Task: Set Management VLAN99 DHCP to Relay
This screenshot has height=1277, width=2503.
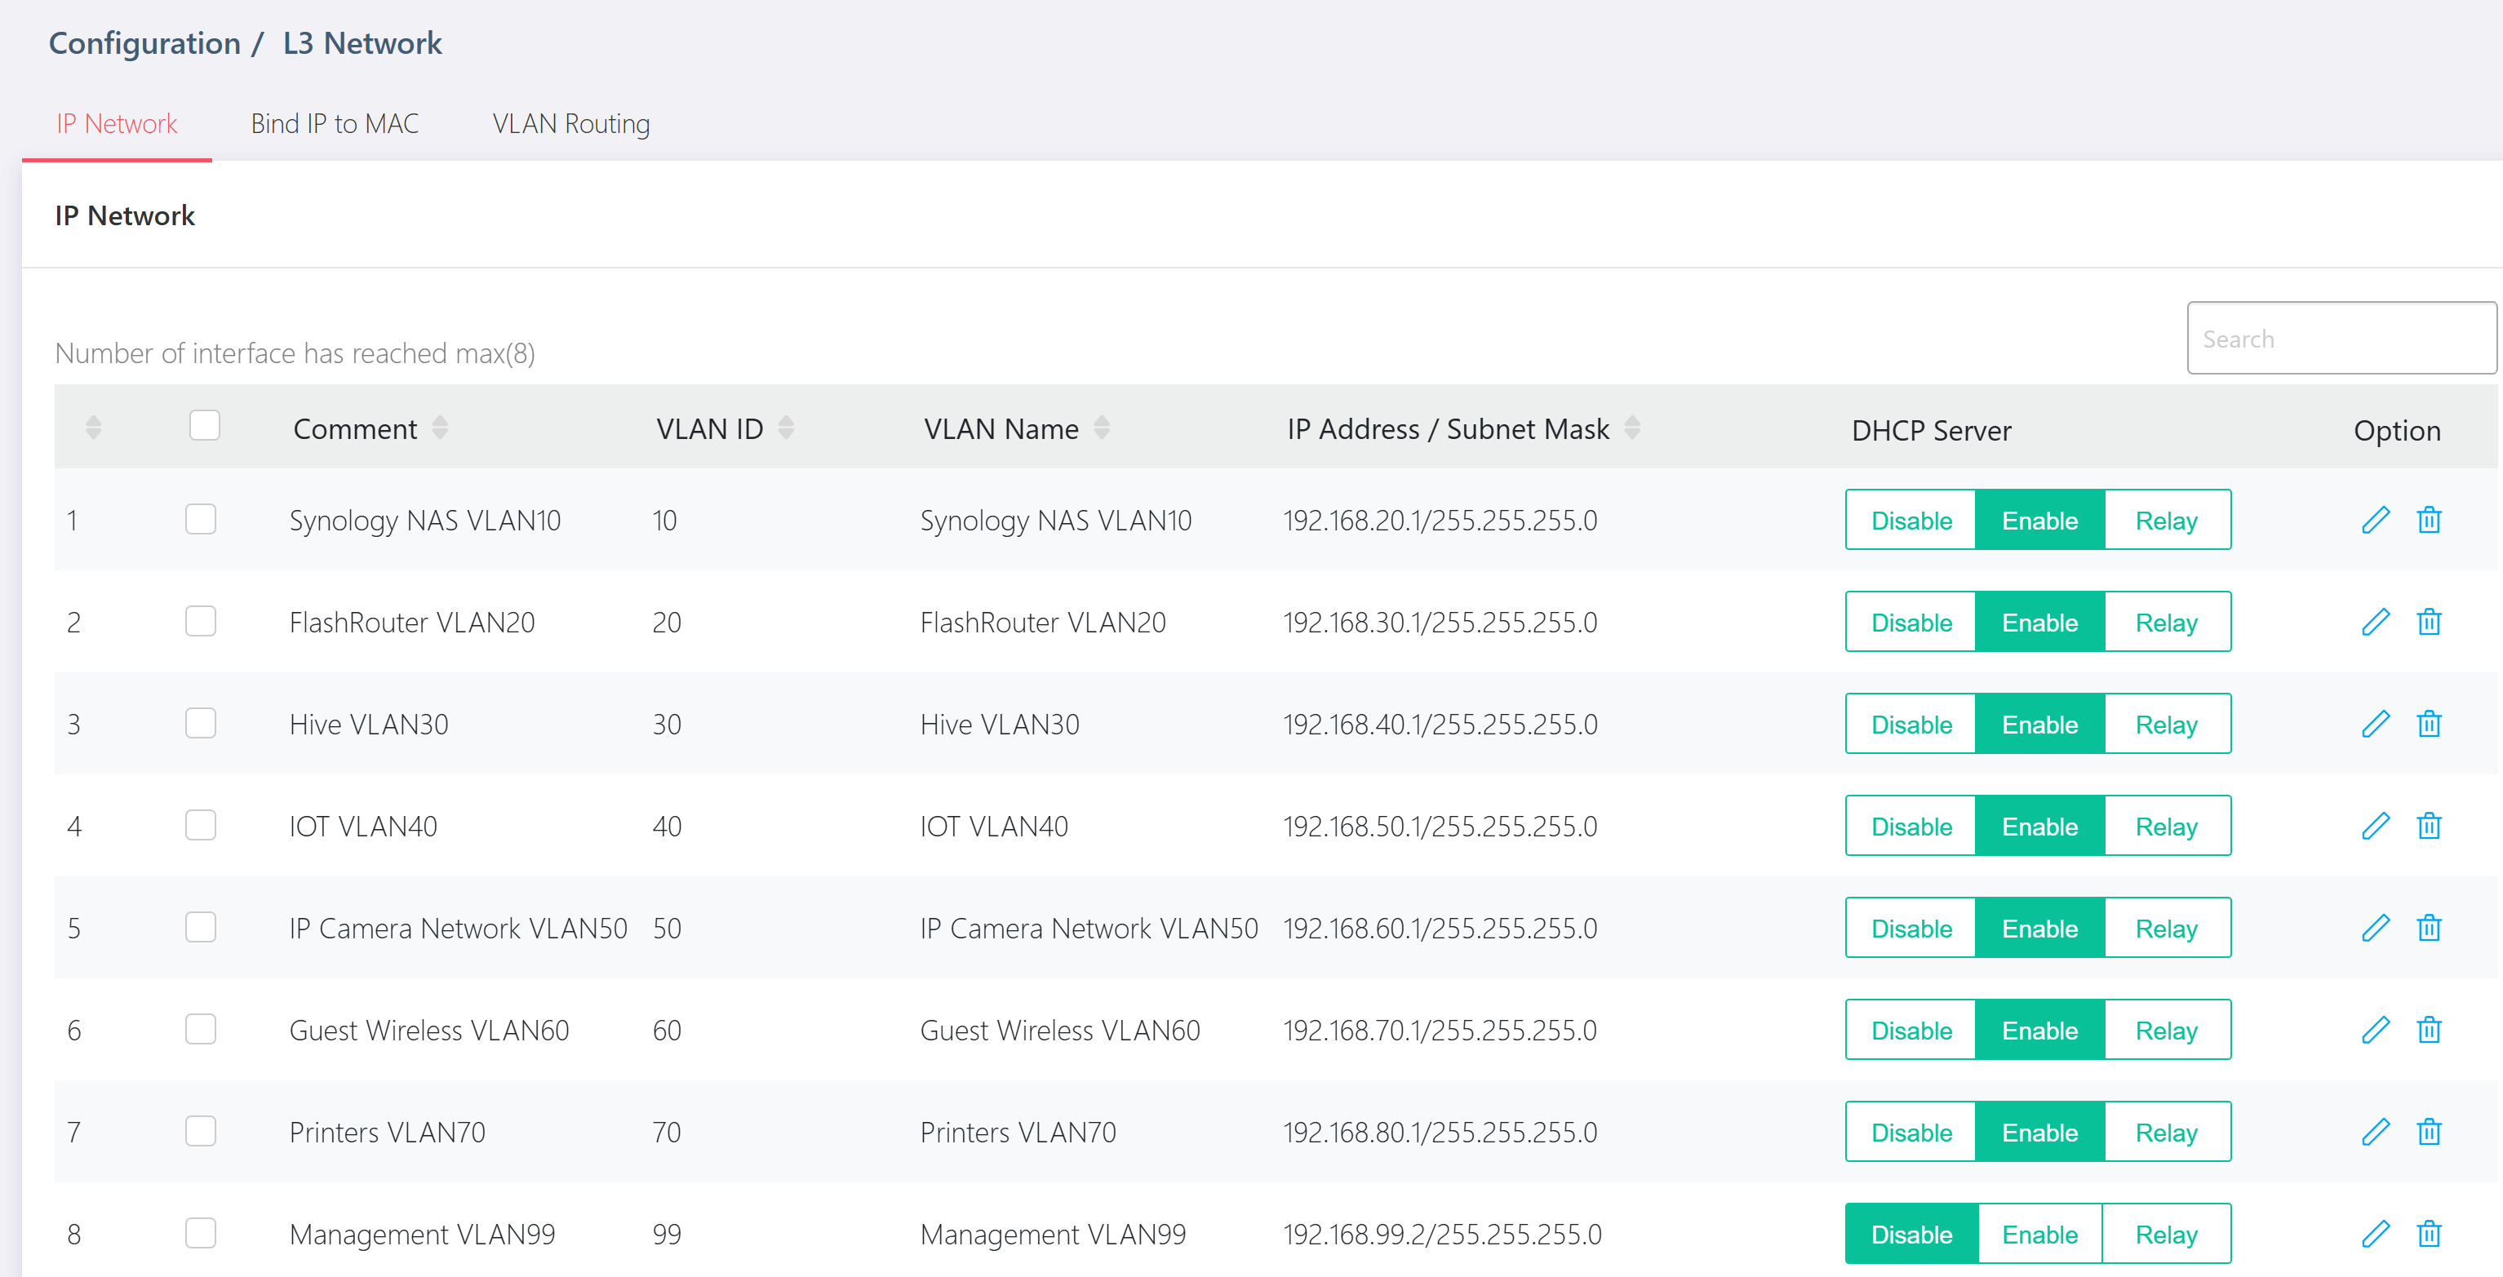Action: 2167,1235
